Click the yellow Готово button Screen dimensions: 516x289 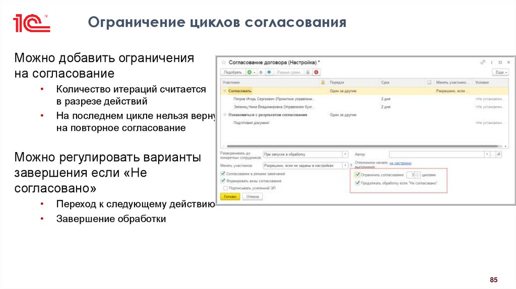pos(230,197)
